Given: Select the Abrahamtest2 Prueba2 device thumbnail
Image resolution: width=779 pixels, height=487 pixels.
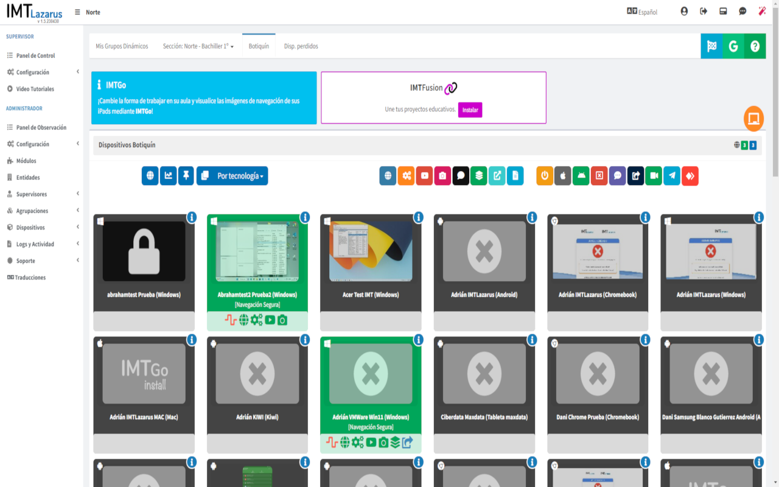Looking at the screenshot, I should [x=257, y=251].
